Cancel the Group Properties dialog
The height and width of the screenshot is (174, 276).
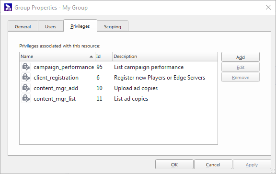coord(213,164)
